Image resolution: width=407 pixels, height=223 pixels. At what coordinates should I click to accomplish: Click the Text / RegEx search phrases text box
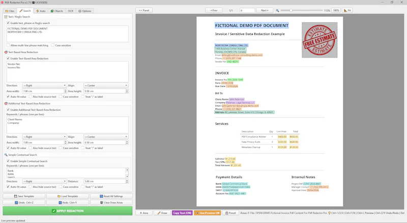[x=68, y=34]
